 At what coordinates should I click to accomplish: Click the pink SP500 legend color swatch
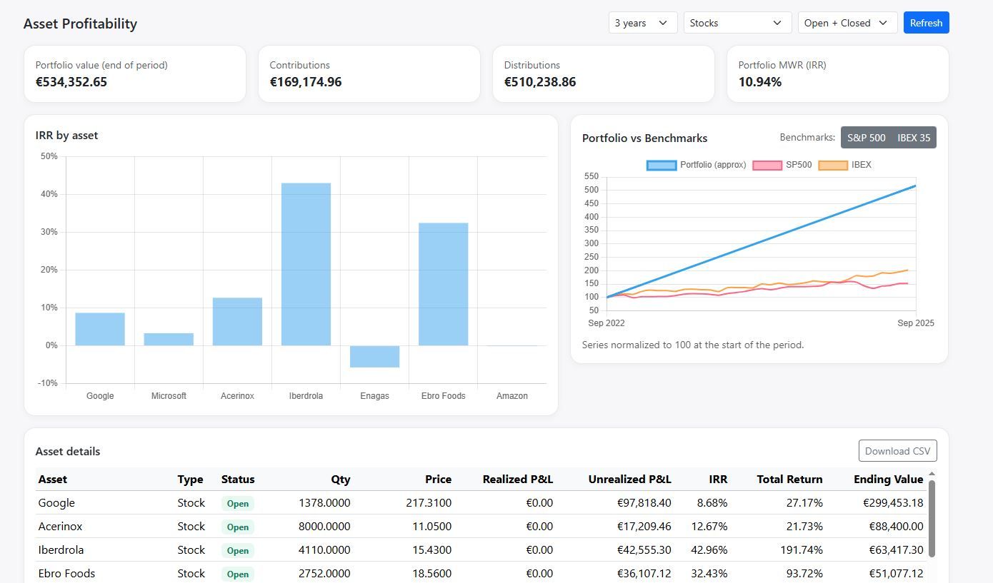[766, 165]
